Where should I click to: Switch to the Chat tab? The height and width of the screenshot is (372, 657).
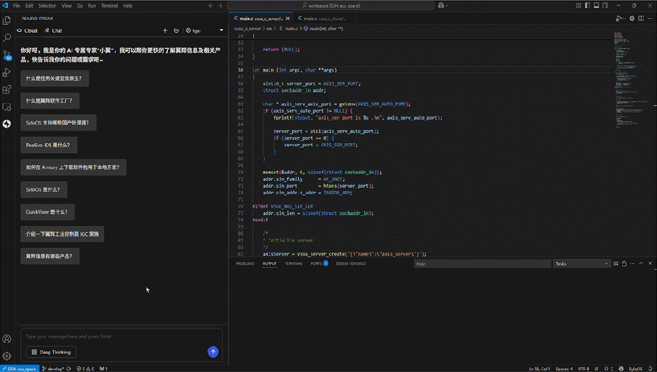pos(54,30)
